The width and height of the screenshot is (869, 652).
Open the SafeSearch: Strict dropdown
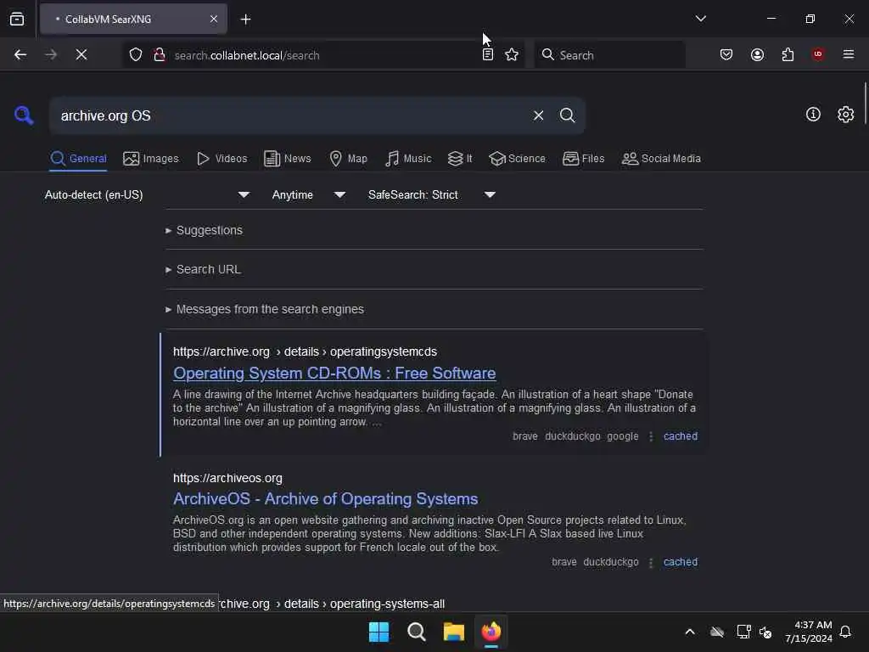(432, 194)
